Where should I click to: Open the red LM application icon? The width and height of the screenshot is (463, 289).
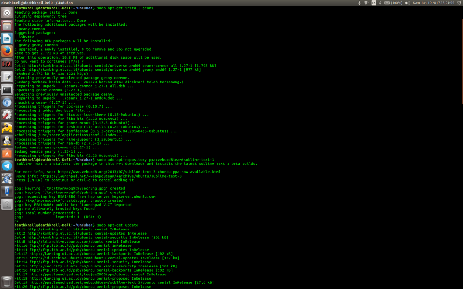7,64
